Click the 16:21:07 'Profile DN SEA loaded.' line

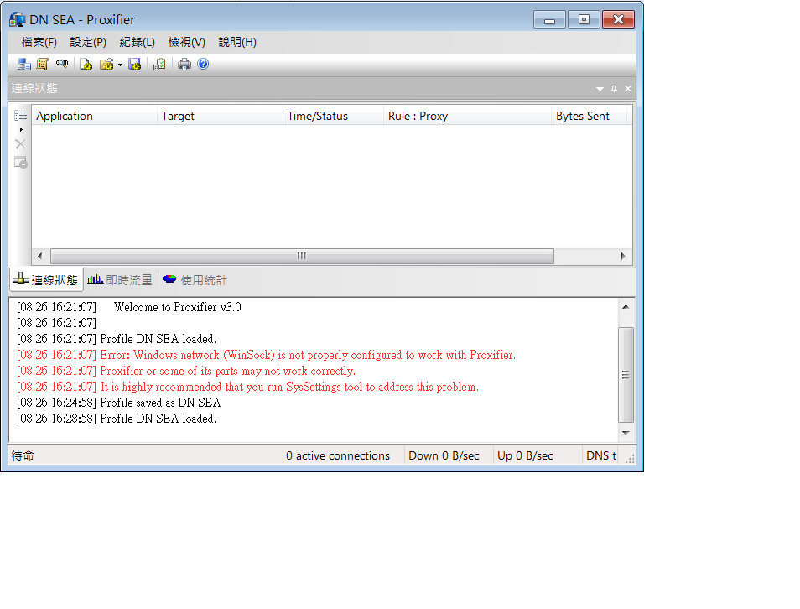tap(117, 339)
